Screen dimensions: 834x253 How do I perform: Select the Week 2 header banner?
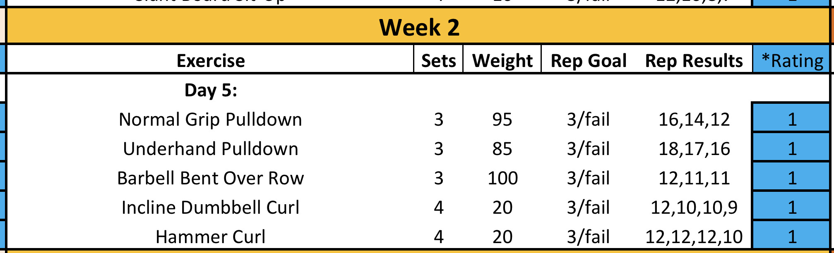pos(419,27)
